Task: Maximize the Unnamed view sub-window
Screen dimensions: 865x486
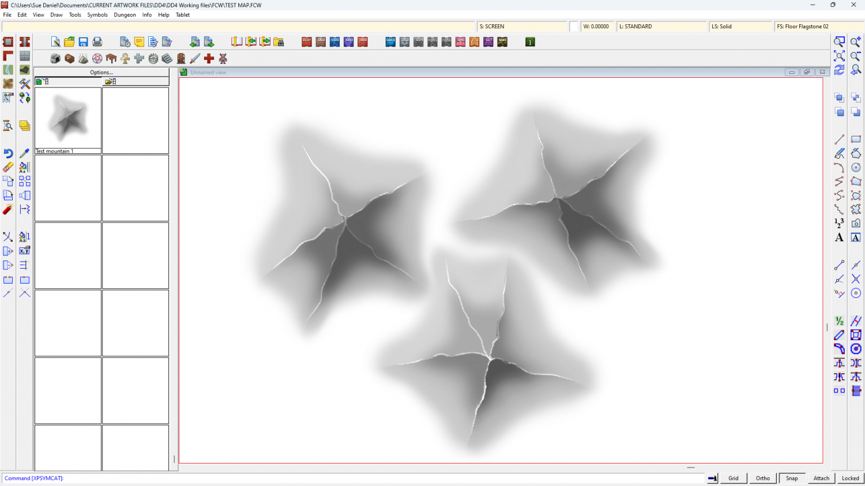Action: point(807,72)
